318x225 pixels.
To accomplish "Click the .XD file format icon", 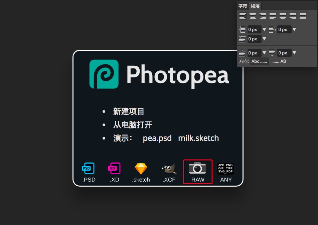I will click(x=114, y=168).
